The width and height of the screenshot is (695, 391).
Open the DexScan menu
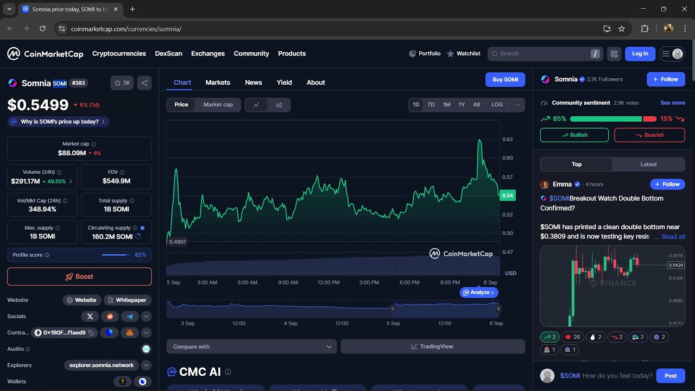tap(169, 54)
